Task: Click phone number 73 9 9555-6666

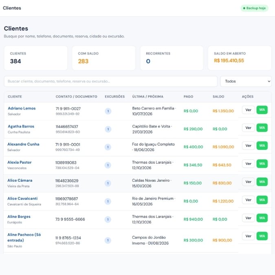Action: 70,219
